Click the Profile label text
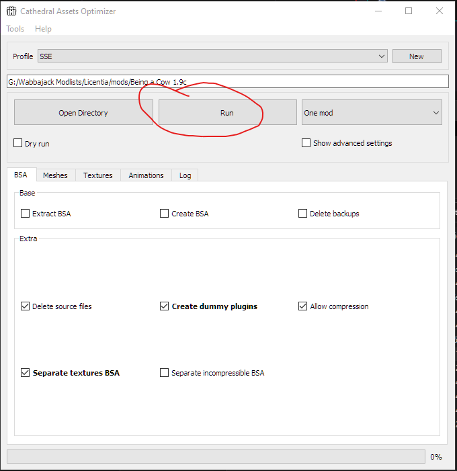 23,56
